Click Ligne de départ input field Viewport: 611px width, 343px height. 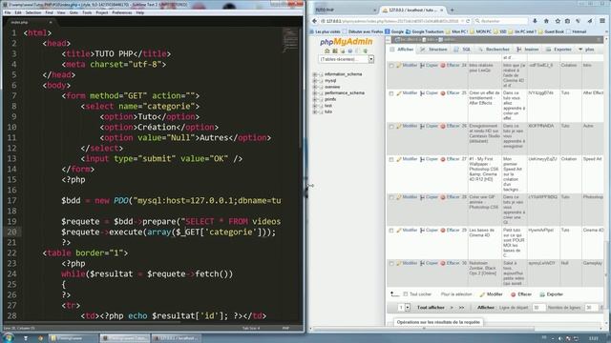coord(539,308)
